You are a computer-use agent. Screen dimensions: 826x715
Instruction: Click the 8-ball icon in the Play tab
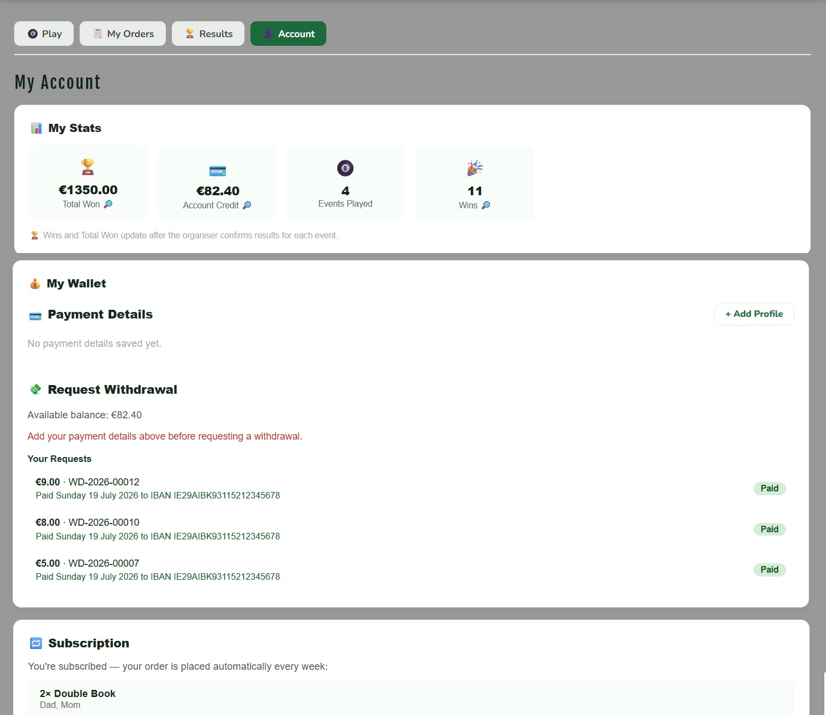coord(32,34)
